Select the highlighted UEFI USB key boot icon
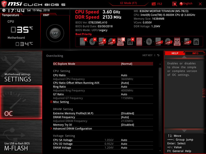Image resolution: width=206 pixels, height=154 pixels. pyautogui.click(x=121, y=42)
